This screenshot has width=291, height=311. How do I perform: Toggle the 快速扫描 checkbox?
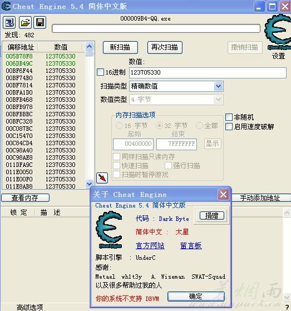(x=117, y=165)
